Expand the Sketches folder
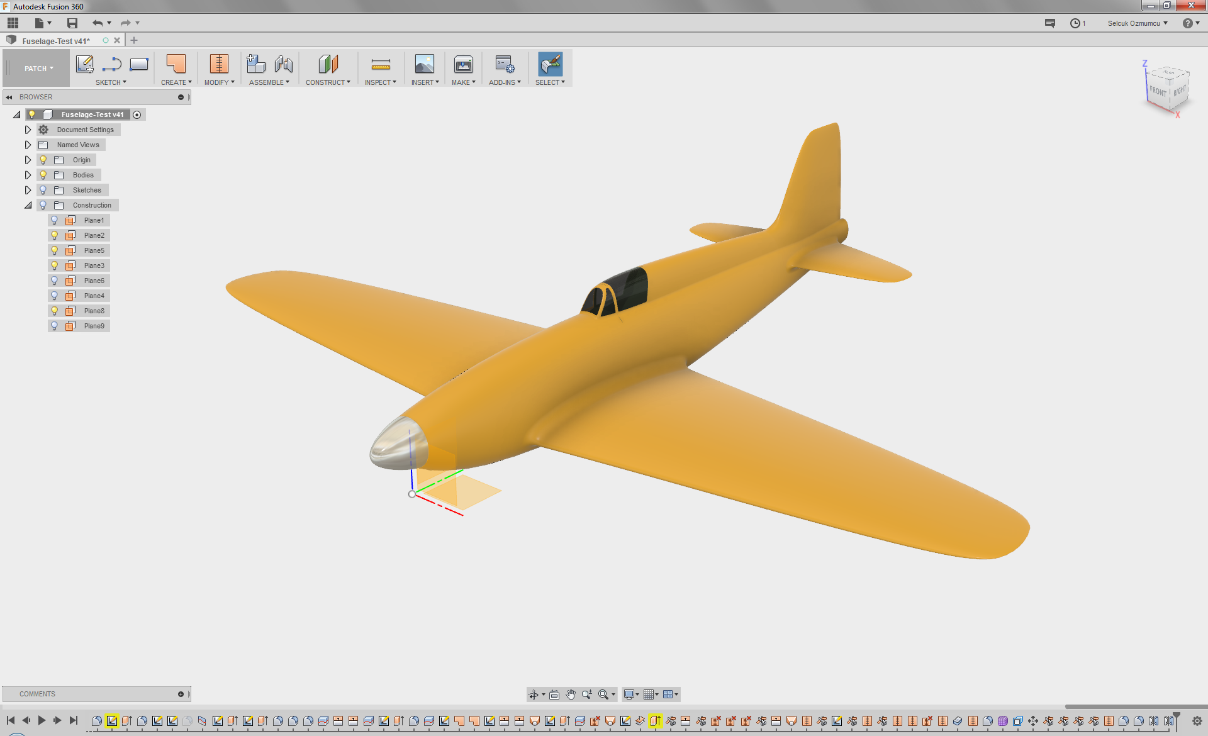 (x=28, y=190)
